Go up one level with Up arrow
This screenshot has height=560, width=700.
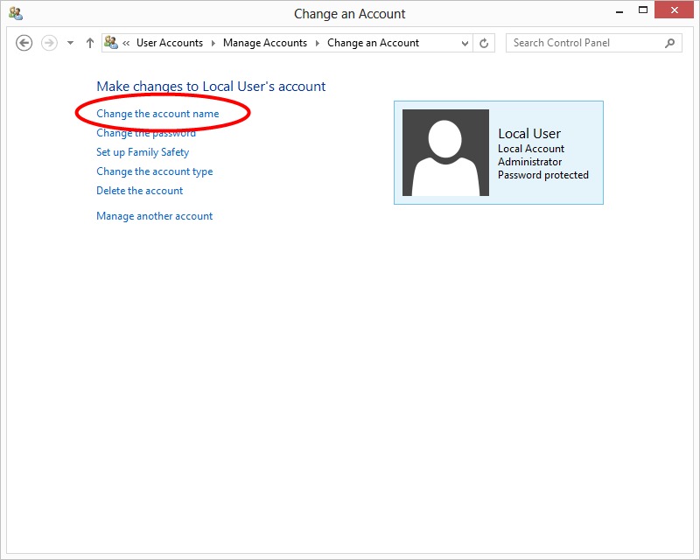tap(89, 43)
